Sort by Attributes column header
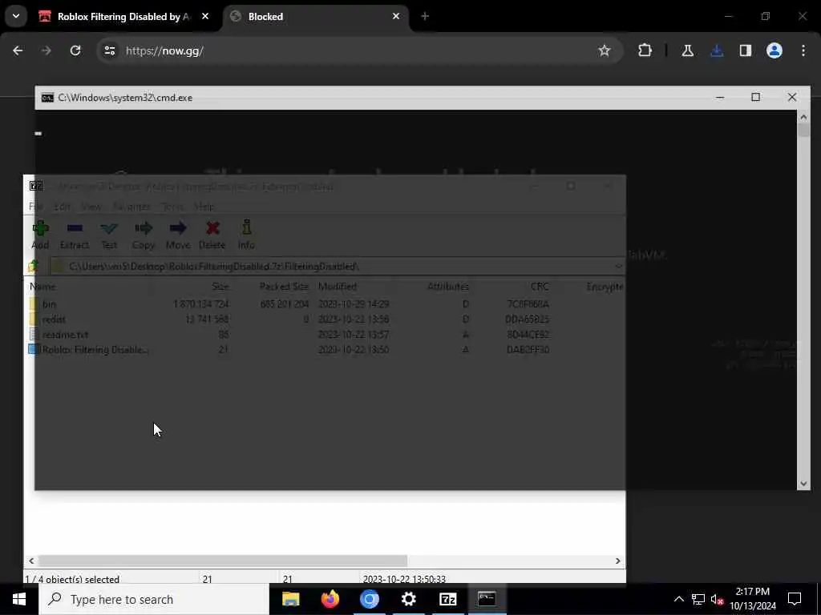821x615 pixels. pyautogui.click(x=447, y=287)
